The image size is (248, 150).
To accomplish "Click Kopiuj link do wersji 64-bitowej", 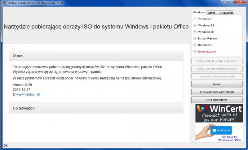I will pyautogui.click(x=217, y=69).
